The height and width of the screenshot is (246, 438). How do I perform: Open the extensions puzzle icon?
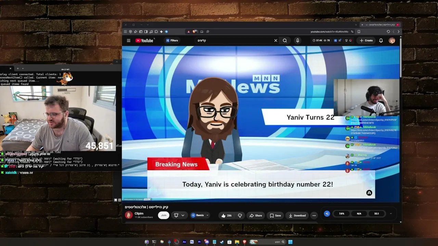pyautogui.click(x=156, y=32)
